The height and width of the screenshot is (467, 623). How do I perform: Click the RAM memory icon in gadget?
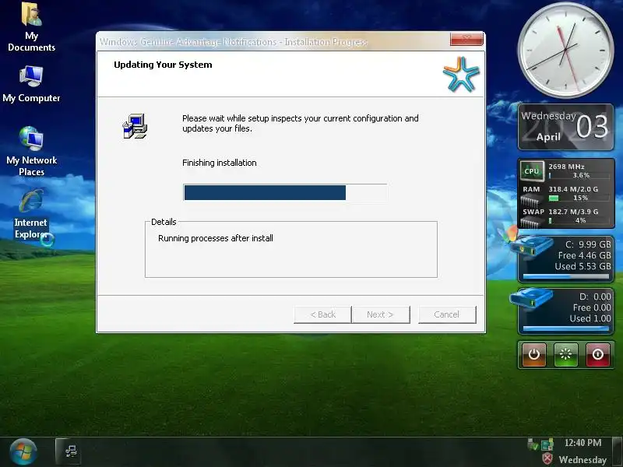click(x=531, y=199)
